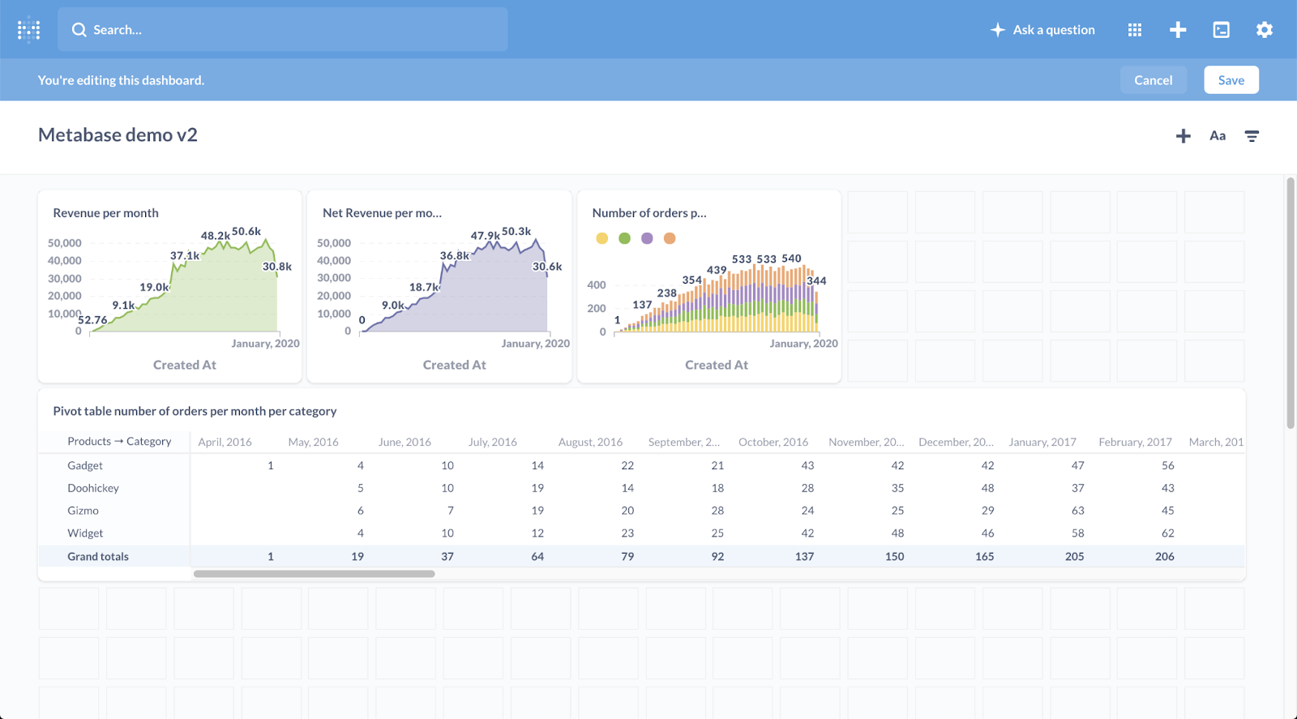Screen dimensions: 1297x719
Task: Select the Widget row label
Action: (85, 533)
